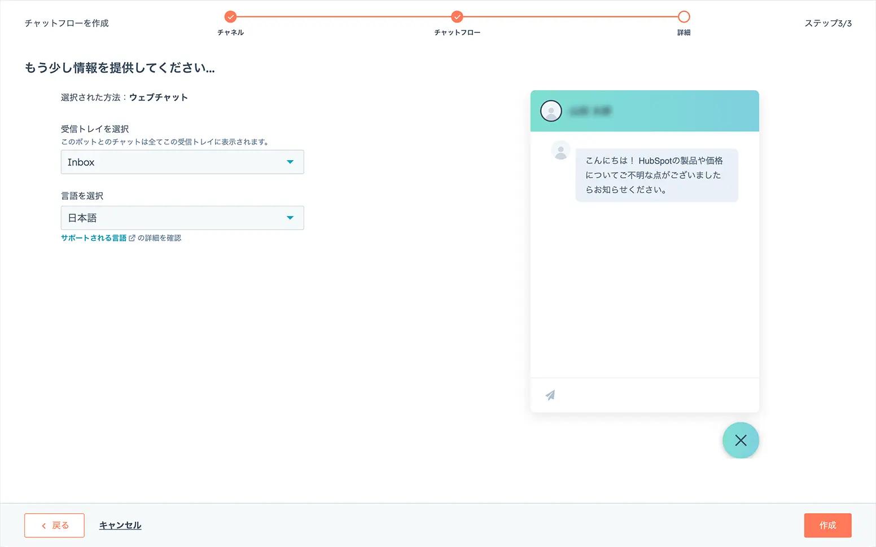Open the Inbox dropdown for 受信トレイ
The width and height of the screenshot is (876, 547).
(x=182, y=162)
